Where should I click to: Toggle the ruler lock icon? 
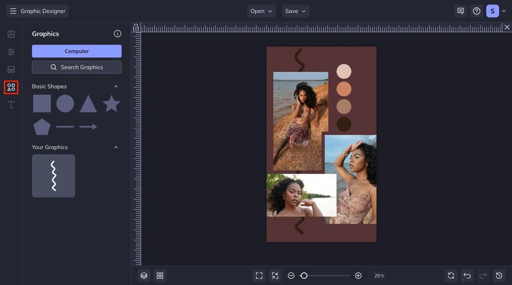pos(136,28)
